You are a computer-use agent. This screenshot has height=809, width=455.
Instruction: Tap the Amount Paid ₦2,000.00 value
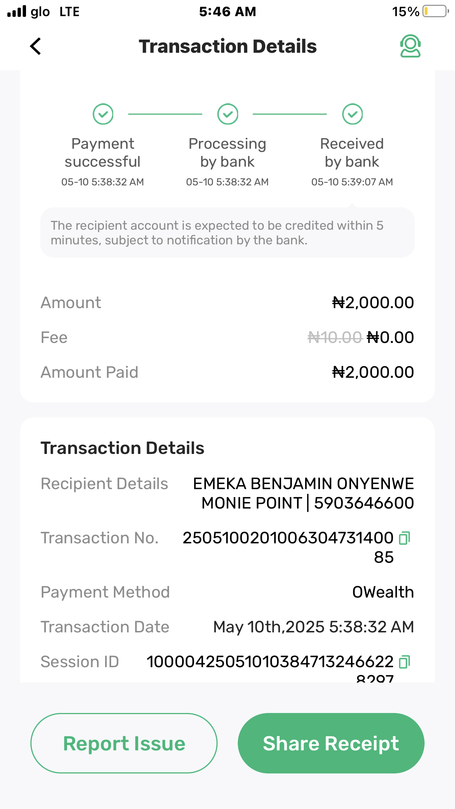(373, 372)
